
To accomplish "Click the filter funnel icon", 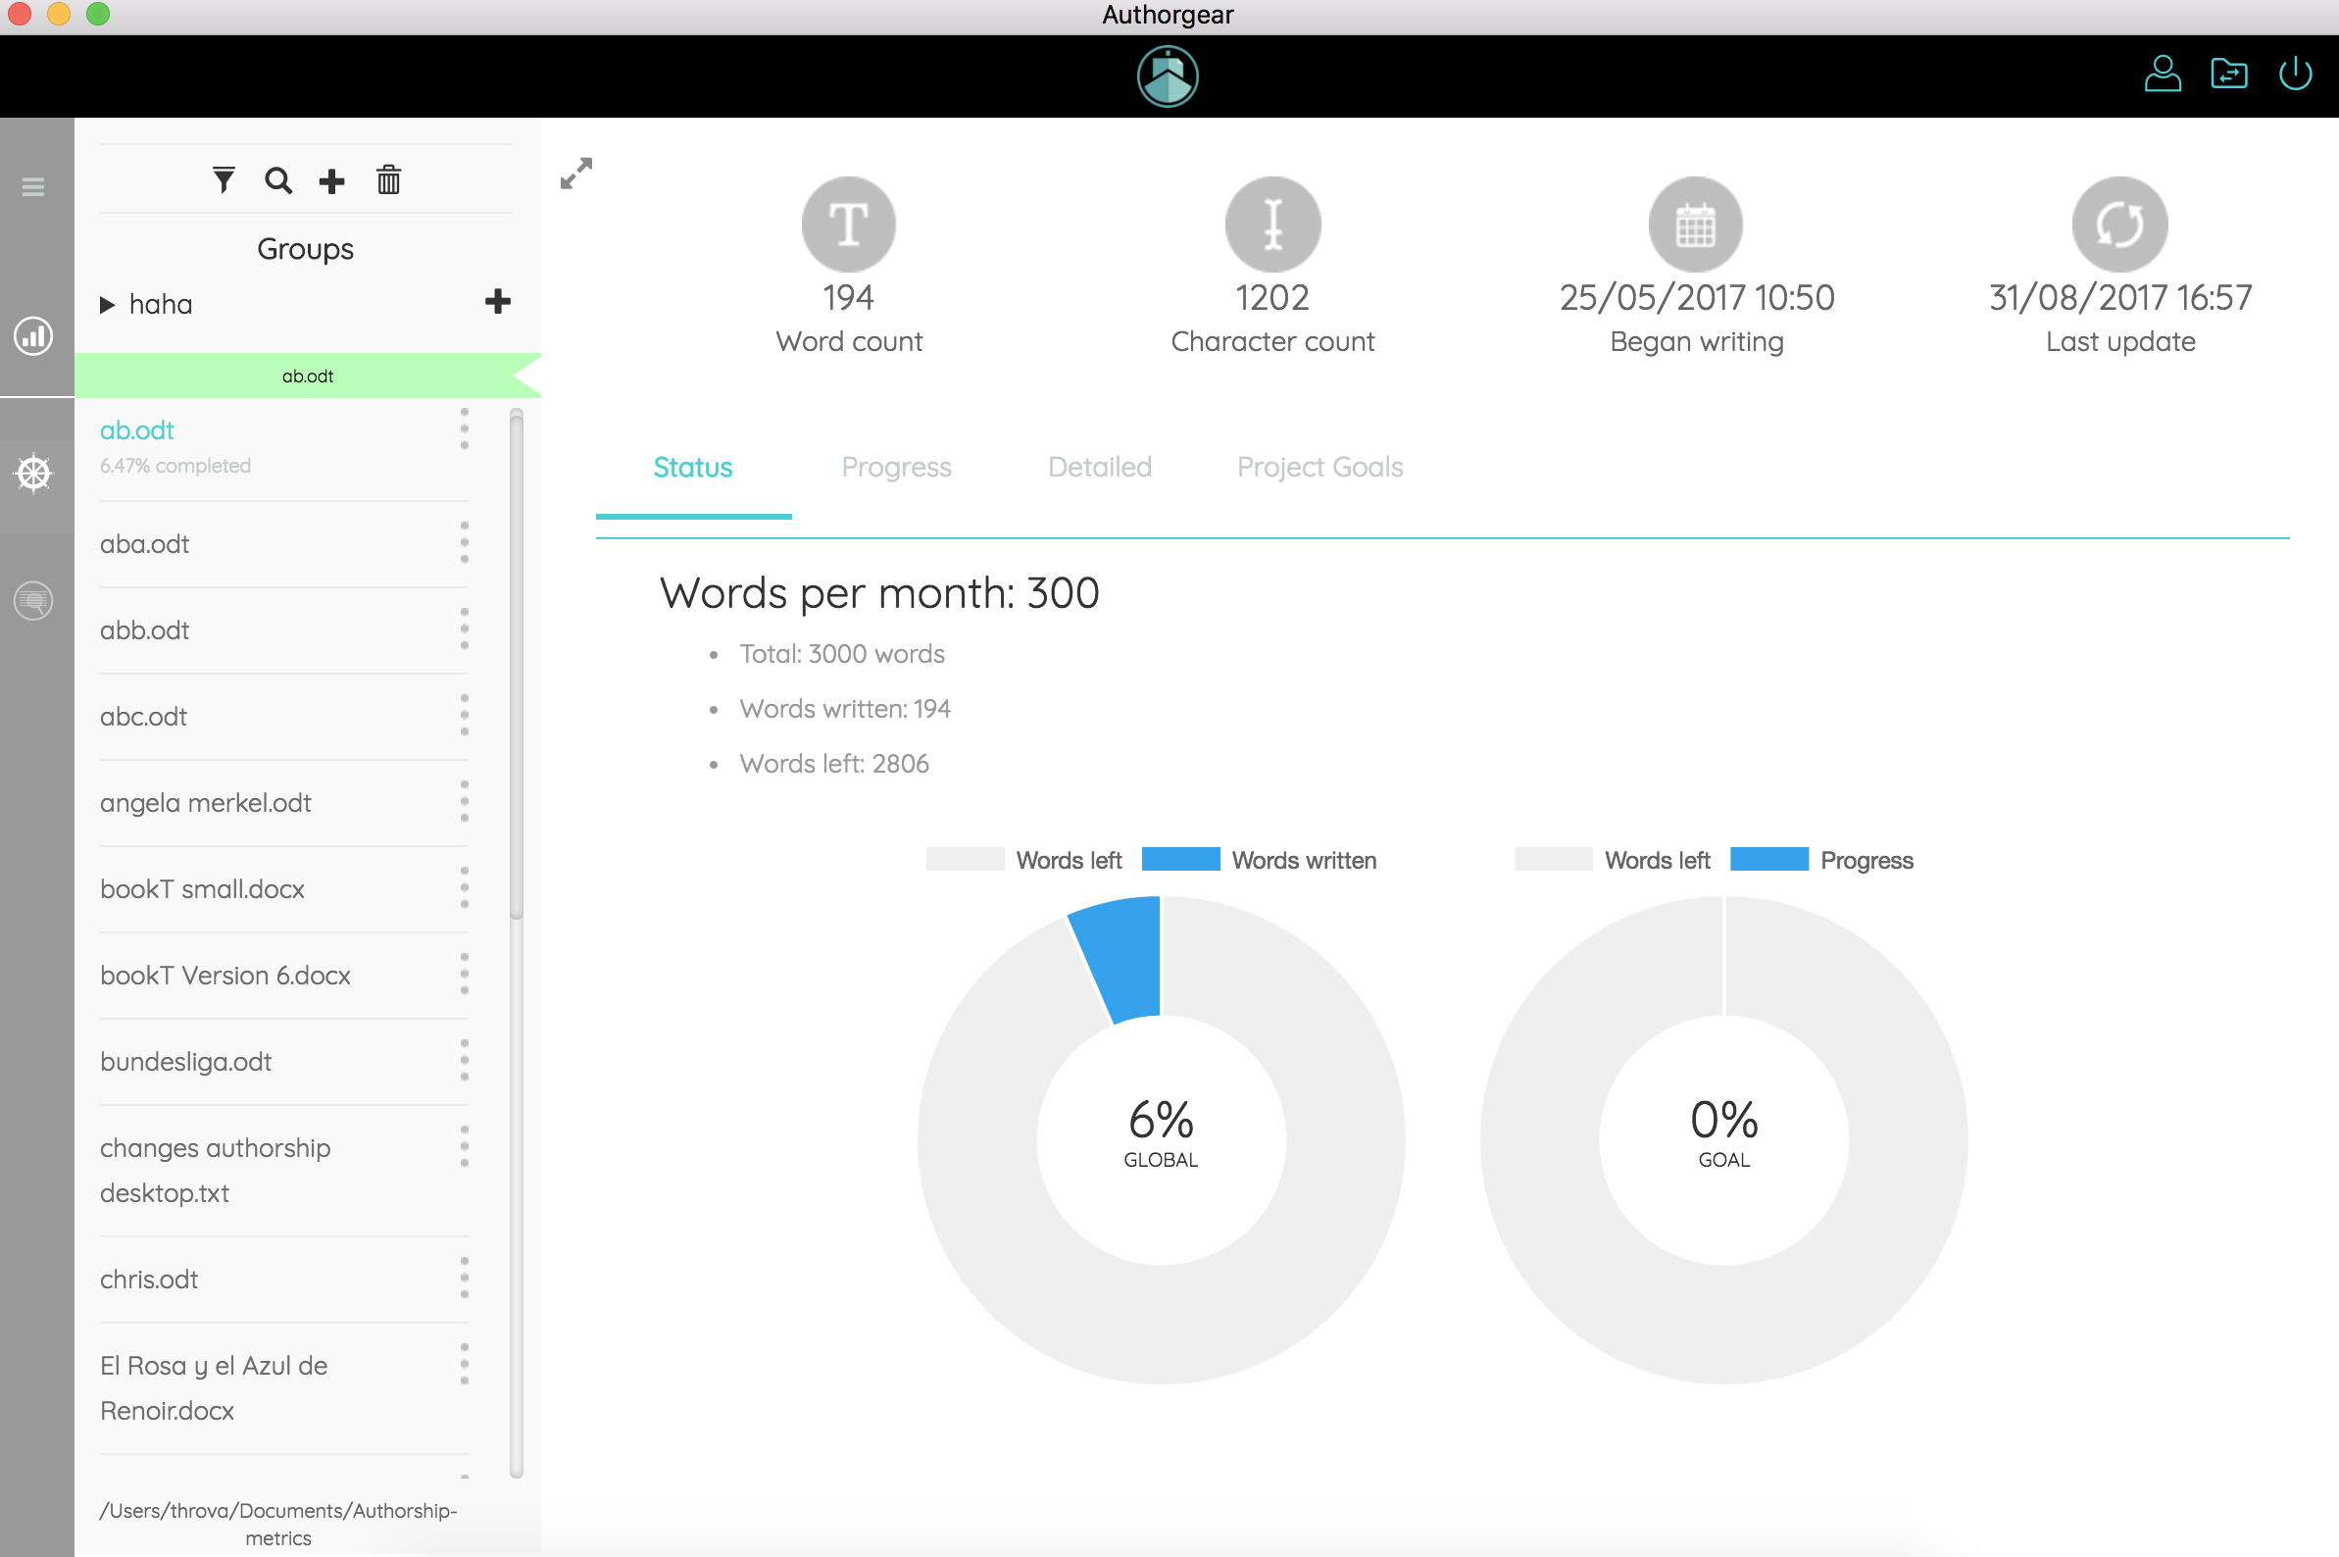I will point(224,179).
